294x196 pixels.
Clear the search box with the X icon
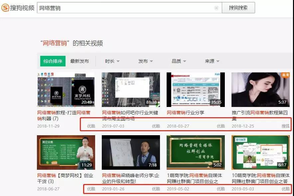[x=217, y=8]
